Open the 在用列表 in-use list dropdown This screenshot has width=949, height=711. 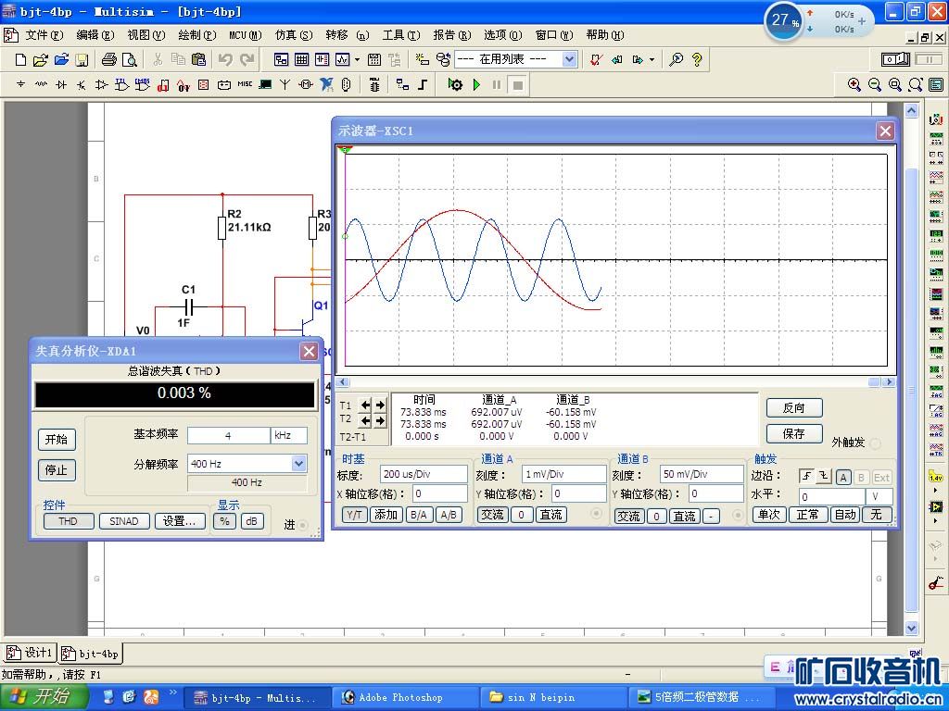569,59
